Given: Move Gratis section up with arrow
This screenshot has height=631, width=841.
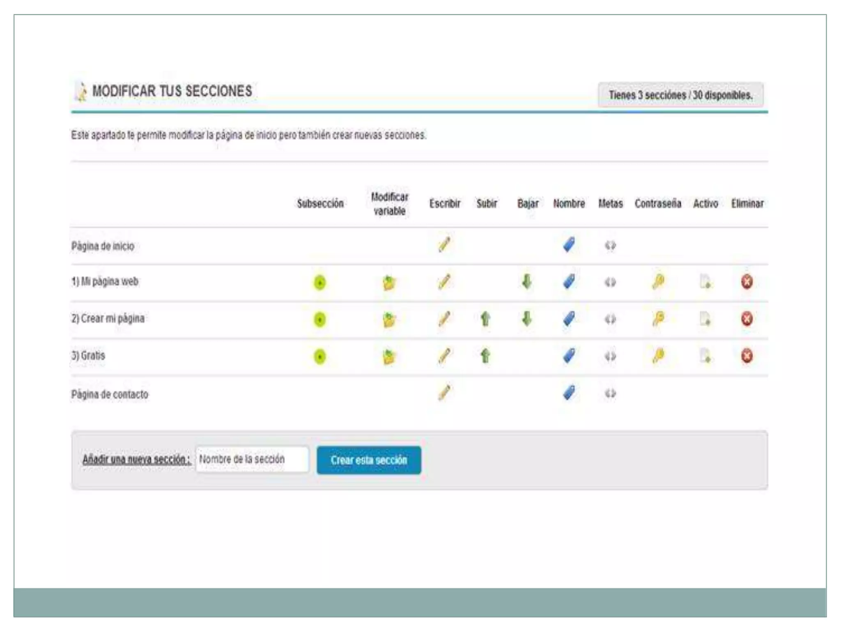Looking at the screenshot, I should (485, 356).
